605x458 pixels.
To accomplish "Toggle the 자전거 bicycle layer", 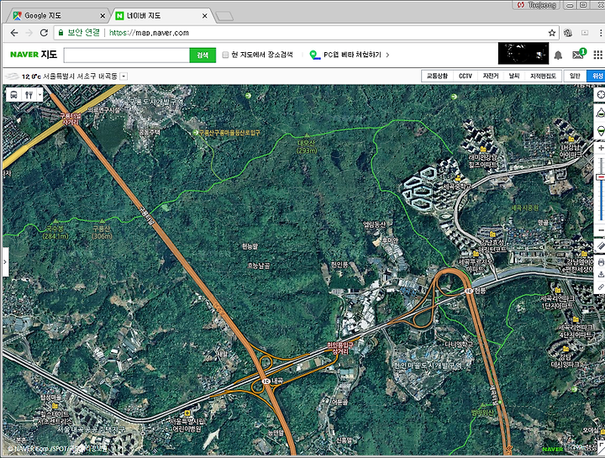I will pos(491,76).
